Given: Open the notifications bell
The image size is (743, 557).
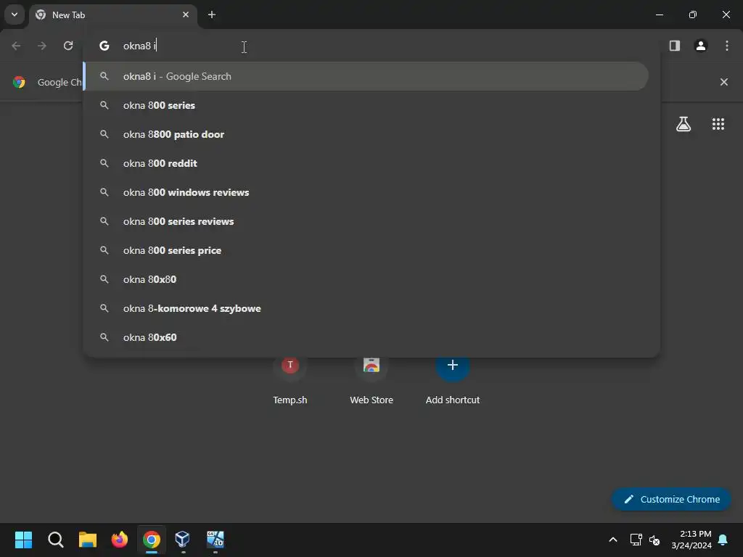Looking at the screenshot, I should coord(723,540).
